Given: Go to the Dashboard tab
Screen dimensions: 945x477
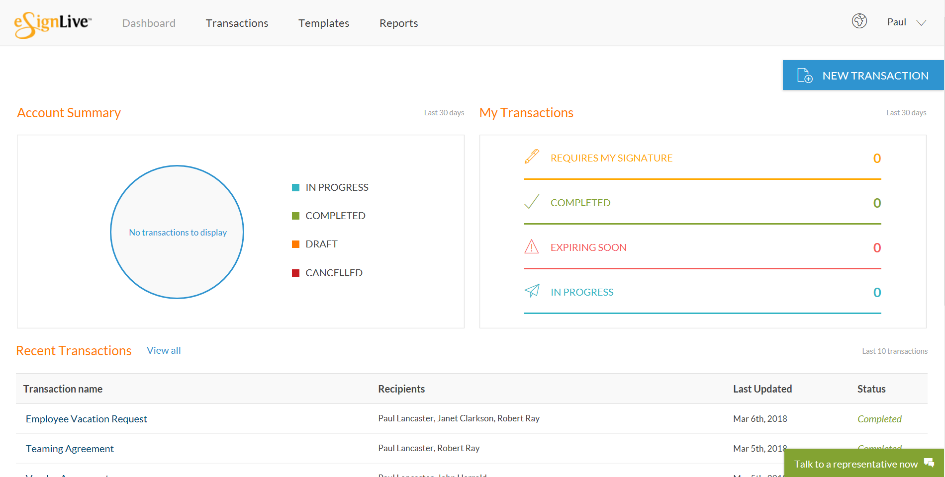Looking at the screenshot, I should click(149, 23).
